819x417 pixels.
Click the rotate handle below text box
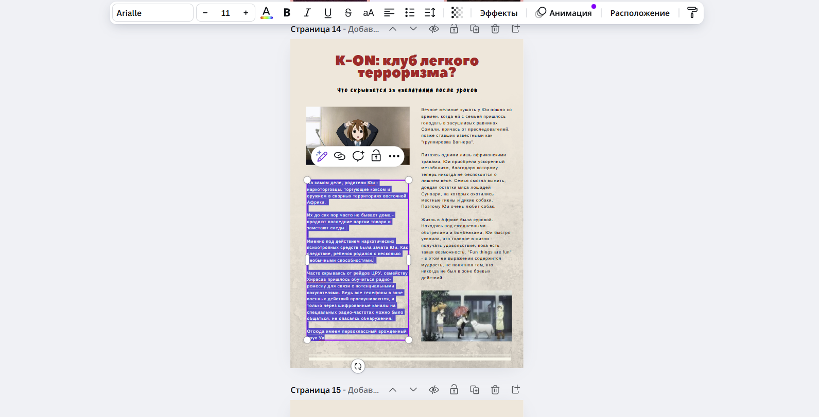tap(358, 366)
